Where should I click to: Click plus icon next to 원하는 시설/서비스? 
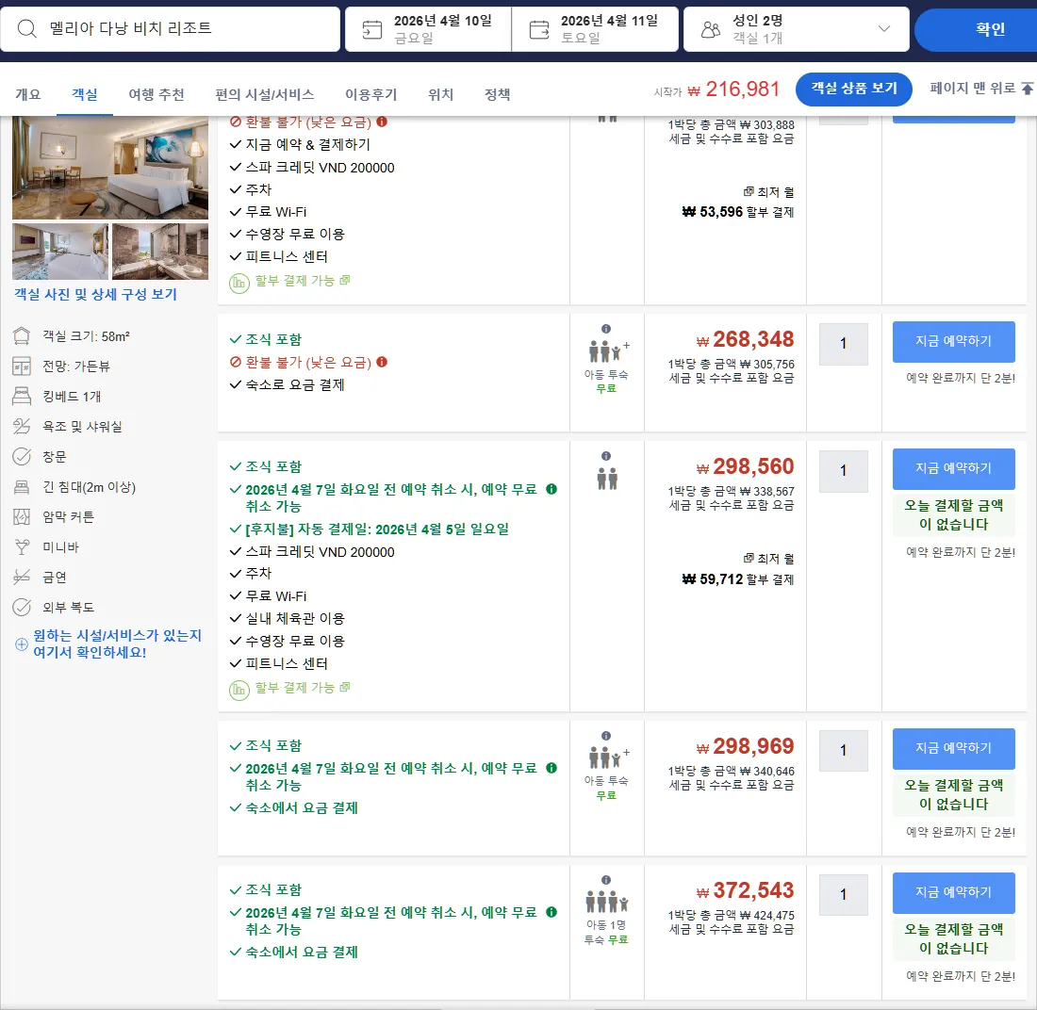point(22,643)
